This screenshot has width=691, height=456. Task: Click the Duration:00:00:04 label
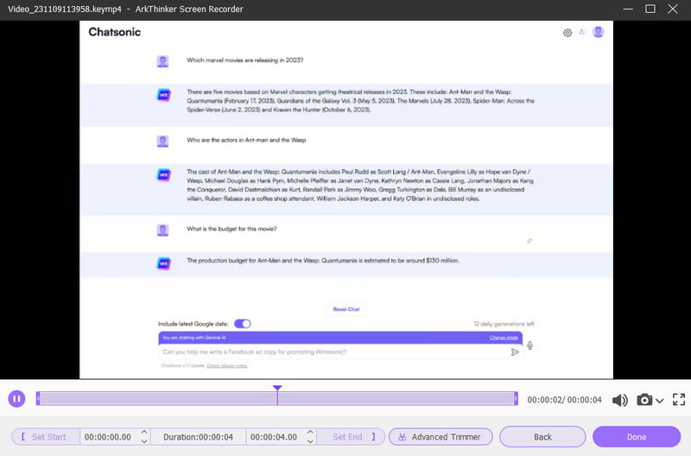pos(199,437)
